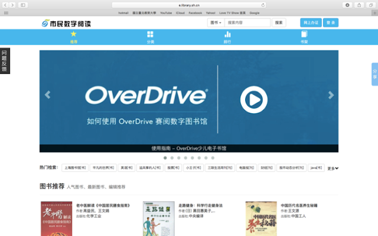Open the 分享 share side tab
Image resolution: width=378 pixels, height=236 pixels.
pos(374,74)
